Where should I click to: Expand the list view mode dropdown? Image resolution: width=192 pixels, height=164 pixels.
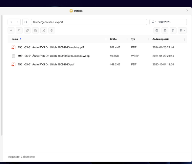182,30
